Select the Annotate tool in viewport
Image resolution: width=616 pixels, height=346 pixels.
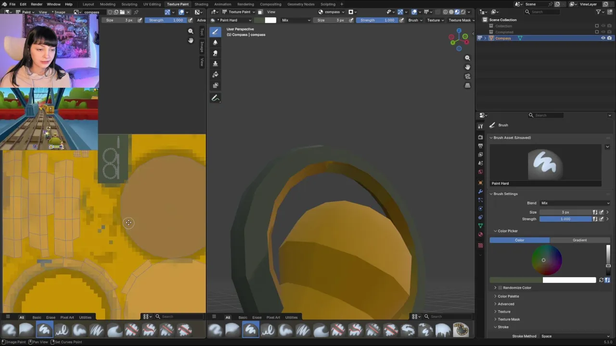[x=215, y=98]
